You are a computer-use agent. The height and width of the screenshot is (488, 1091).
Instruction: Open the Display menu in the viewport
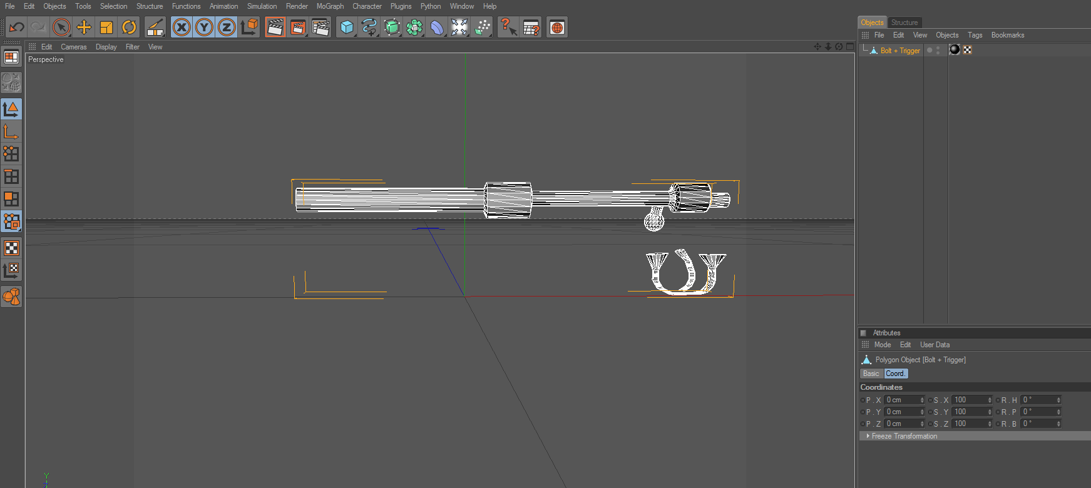point(106,47)
